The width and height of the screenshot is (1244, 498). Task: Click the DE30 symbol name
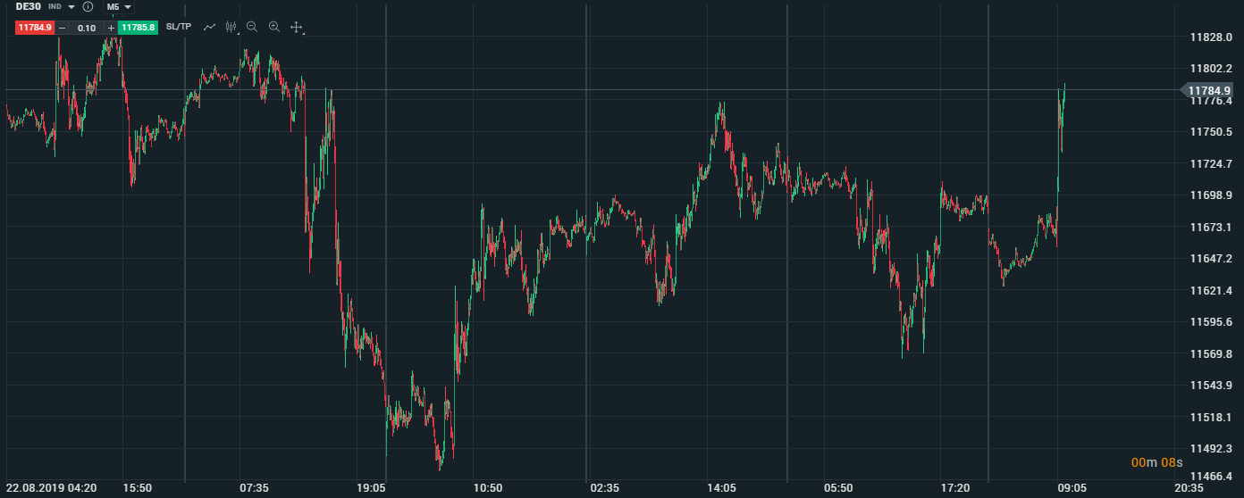29,7
